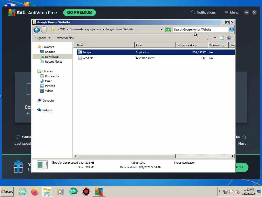Sort by Compressed size column header

click(x=192, y=45)
